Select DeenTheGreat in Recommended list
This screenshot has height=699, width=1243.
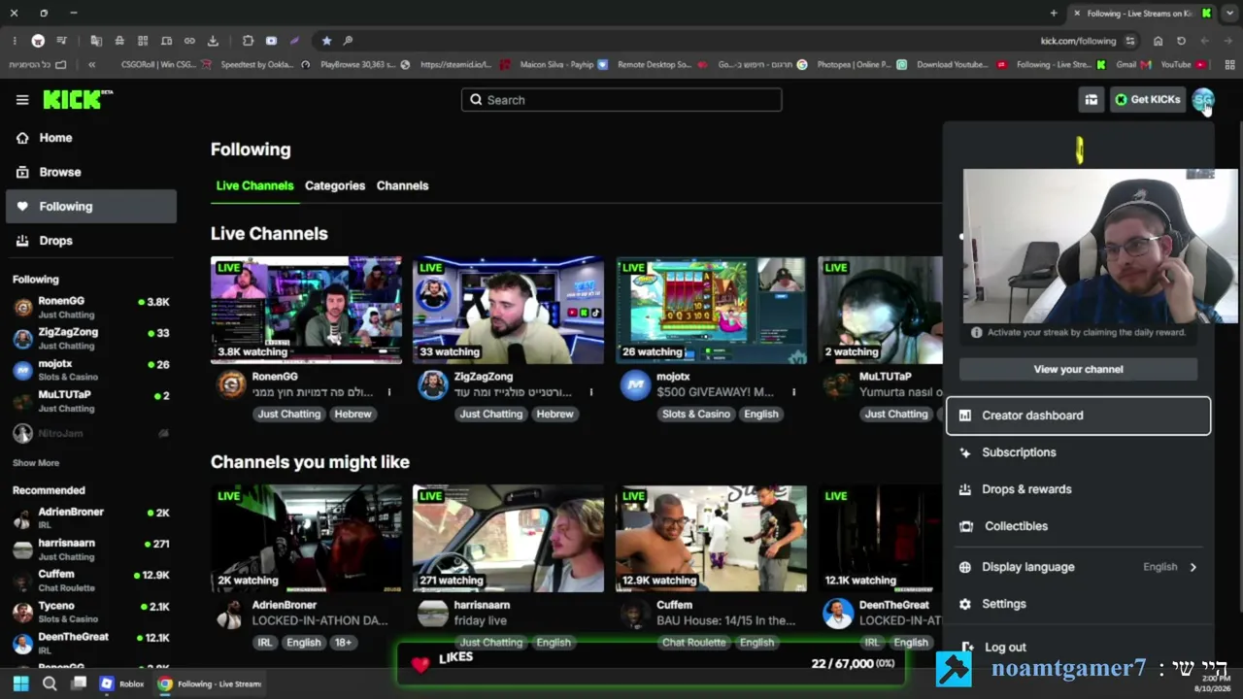(91, 643)
